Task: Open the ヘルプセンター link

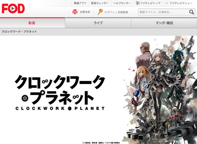Action: pyautogui.click(x=122, y=3)
